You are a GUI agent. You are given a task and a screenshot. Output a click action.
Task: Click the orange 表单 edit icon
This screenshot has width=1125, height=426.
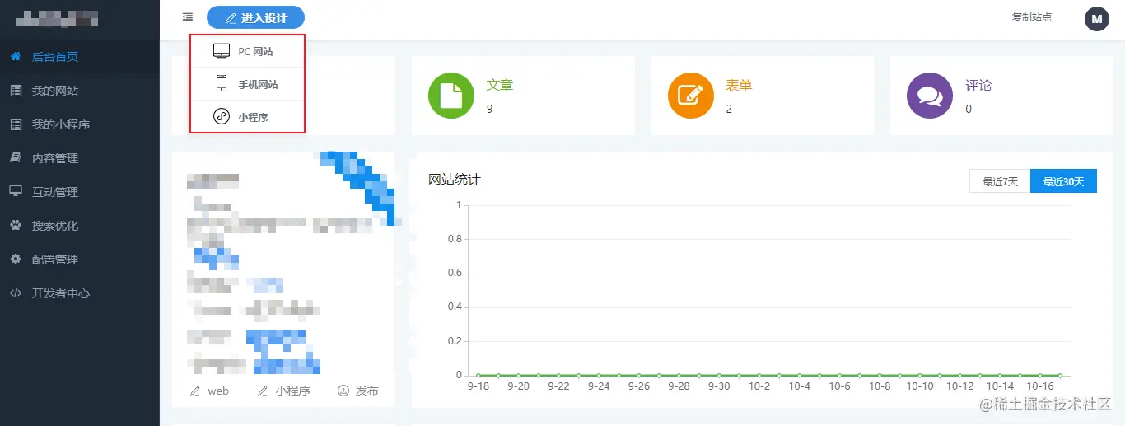pos(690,96)
